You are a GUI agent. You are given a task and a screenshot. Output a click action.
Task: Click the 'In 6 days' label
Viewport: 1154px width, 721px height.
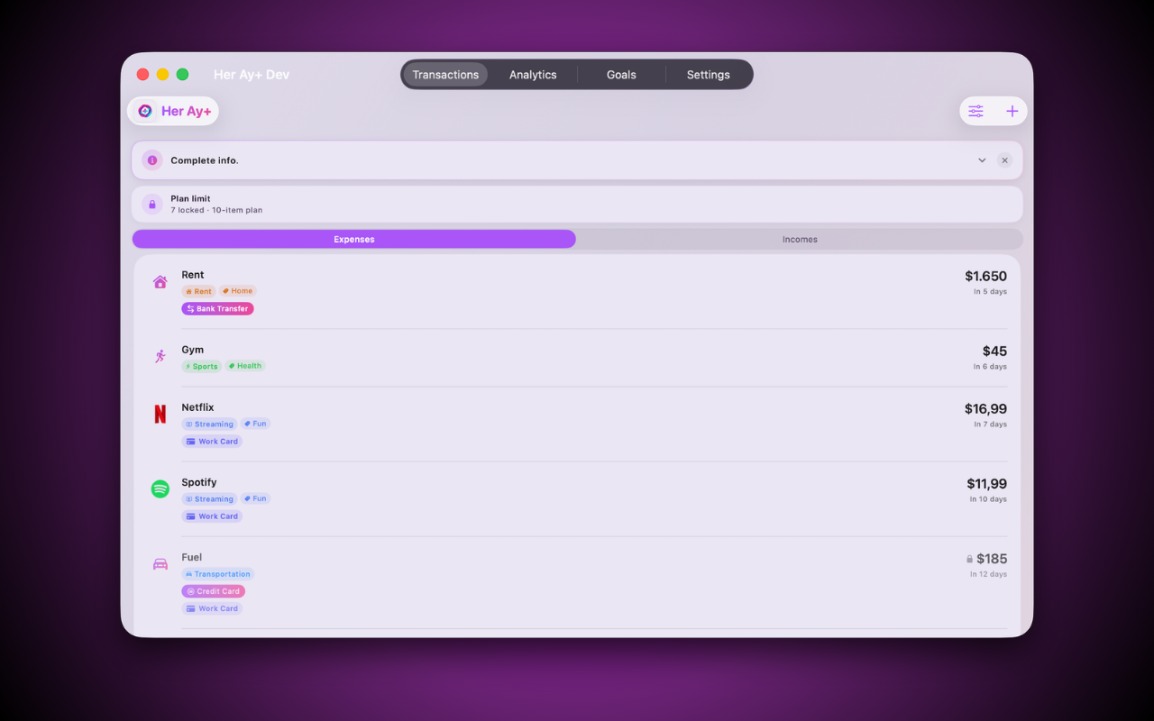tap(990, 367)
